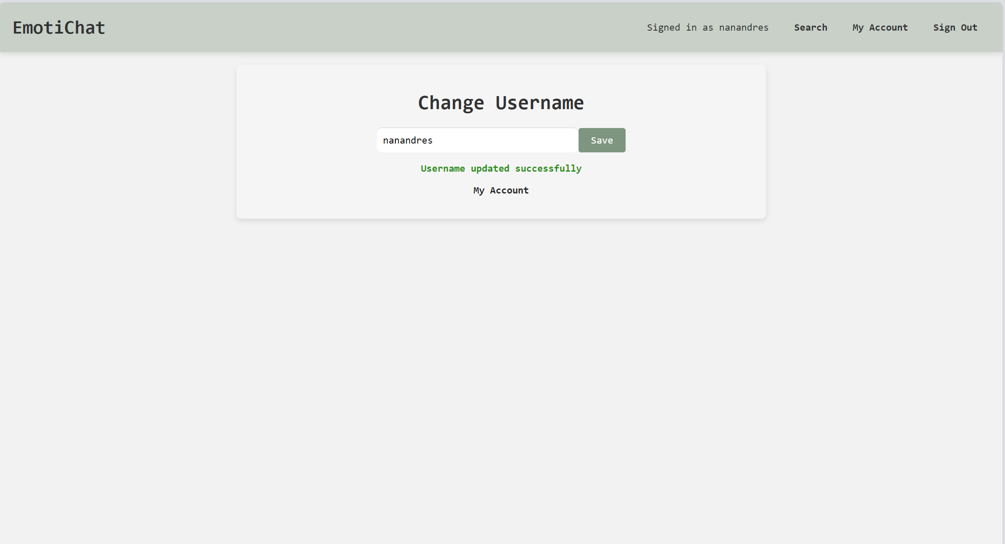Image resolution: width=1005 pixels, height=544 pixels.
Task: Follow the My Account link below the message
Action: click(x=500, y=190)
